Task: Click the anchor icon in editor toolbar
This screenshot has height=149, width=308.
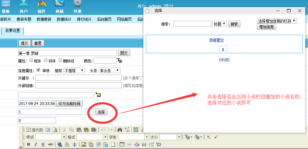Action: (x=74, y=144)
